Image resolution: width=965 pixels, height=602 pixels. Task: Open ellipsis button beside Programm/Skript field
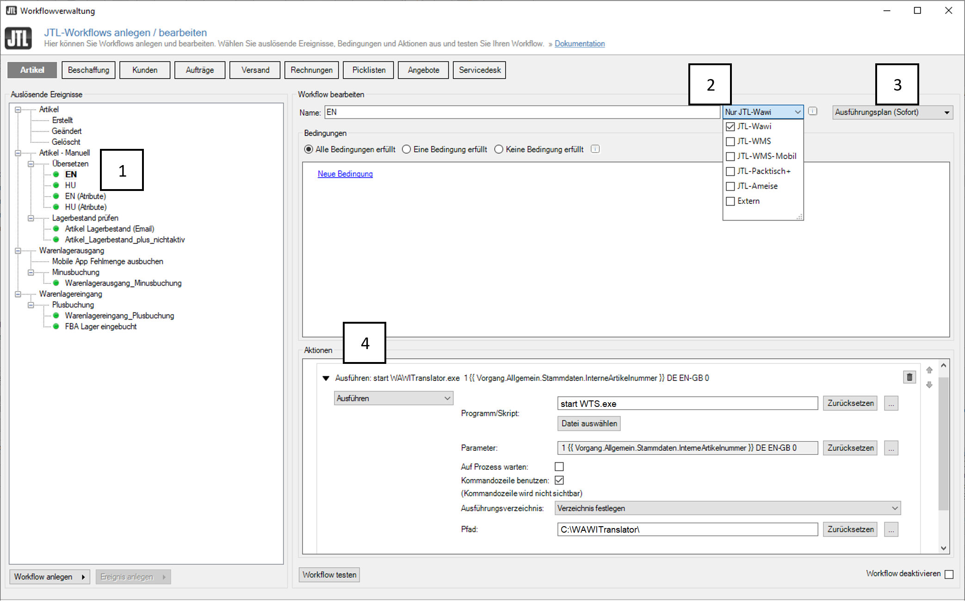891,404
